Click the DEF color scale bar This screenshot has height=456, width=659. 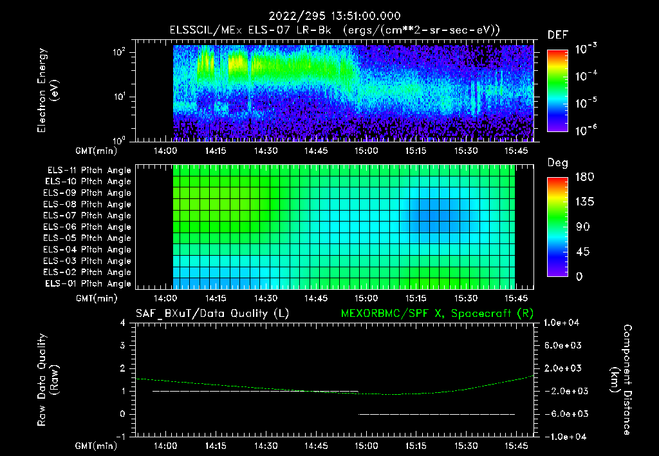click(557, 91)
